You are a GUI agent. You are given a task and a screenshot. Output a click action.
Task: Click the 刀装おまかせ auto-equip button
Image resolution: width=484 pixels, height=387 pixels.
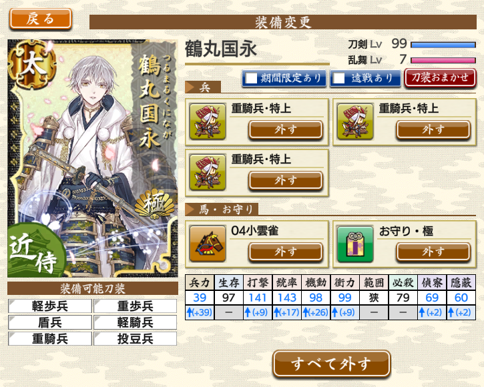click(440, 78)
